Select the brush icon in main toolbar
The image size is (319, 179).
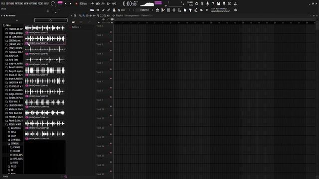click(103, 10)
